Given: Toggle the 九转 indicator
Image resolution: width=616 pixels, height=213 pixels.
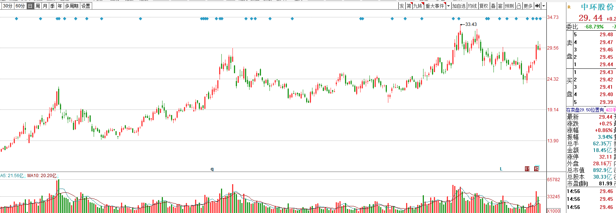Looking at the screenshot, I should [418, 6].
